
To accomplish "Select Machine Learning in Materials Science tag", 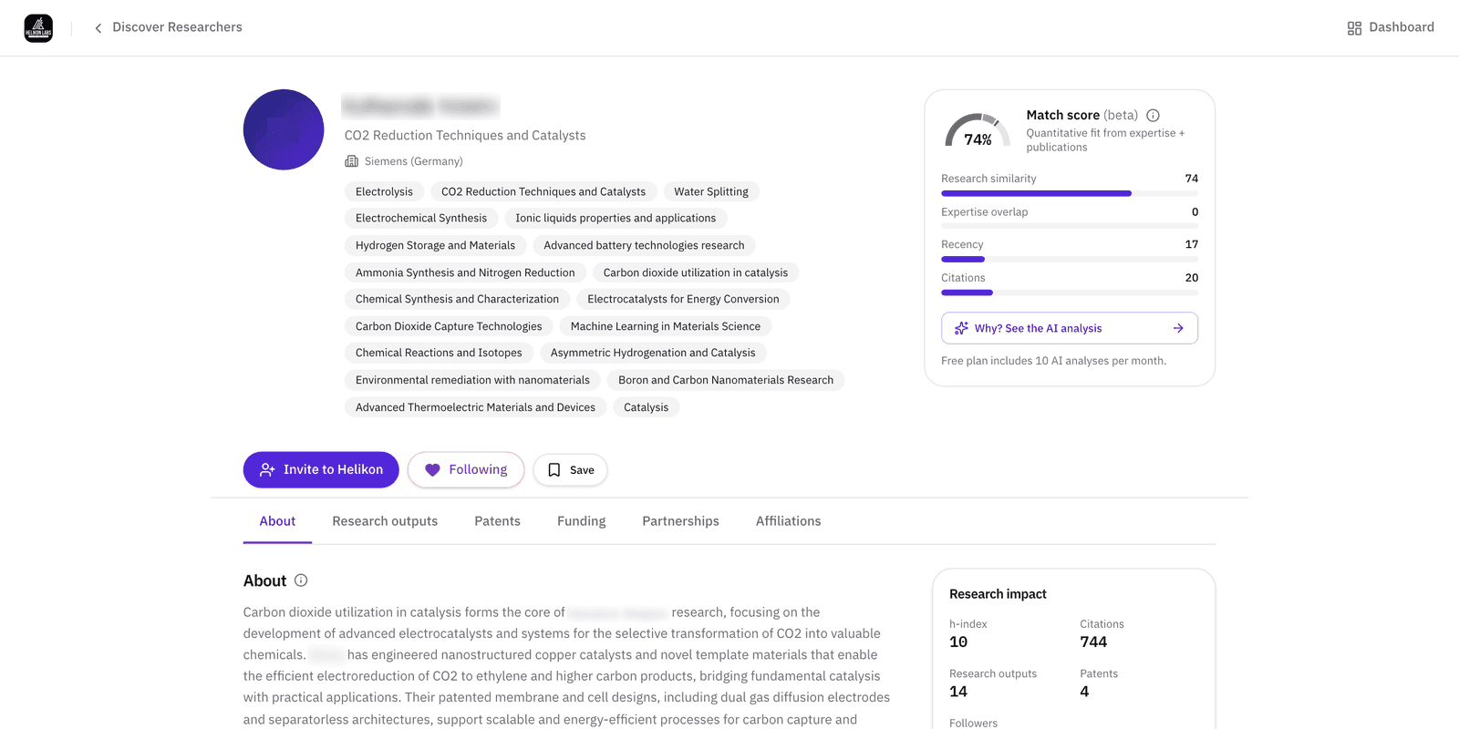I will coord(666,326).
